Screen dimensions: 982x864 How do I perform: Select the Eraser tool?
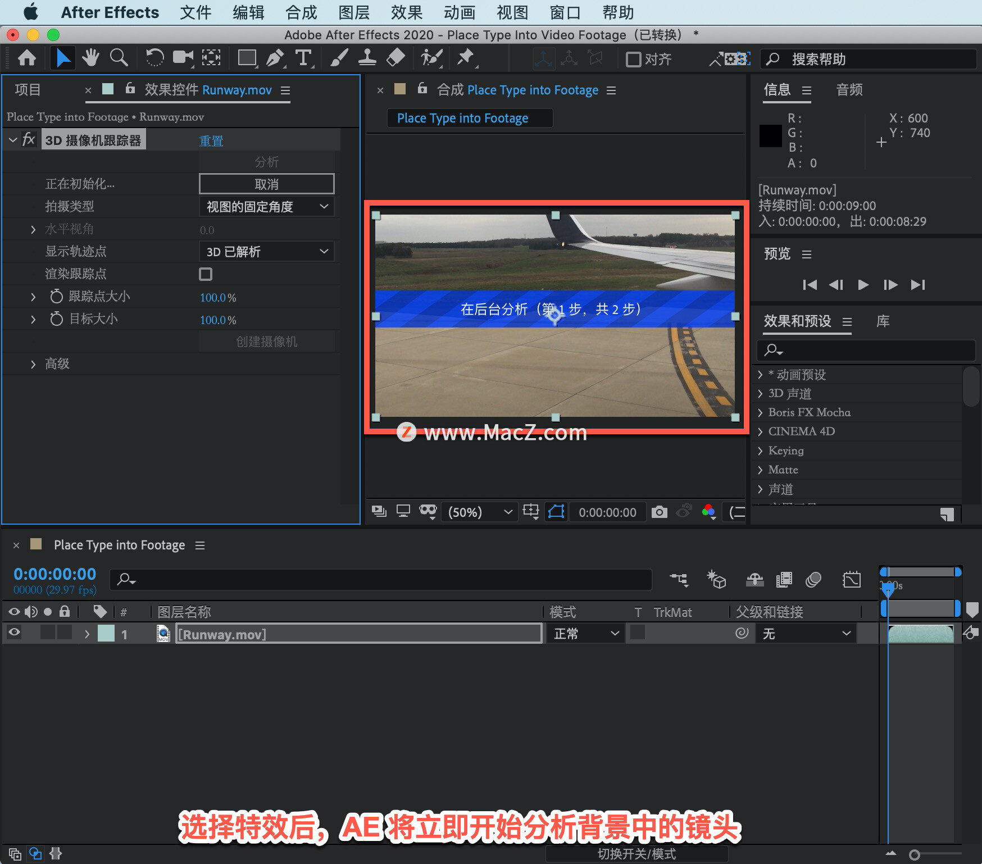[396, 57]
